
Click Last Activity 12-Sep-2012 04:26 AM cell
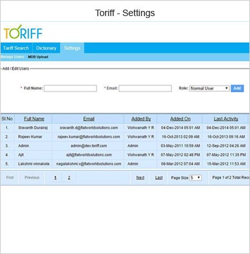click(x=226, y=146)
